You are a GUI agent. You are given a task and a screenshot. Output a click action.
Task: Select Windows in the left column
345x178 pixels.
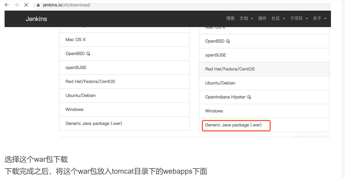(125, 109)
